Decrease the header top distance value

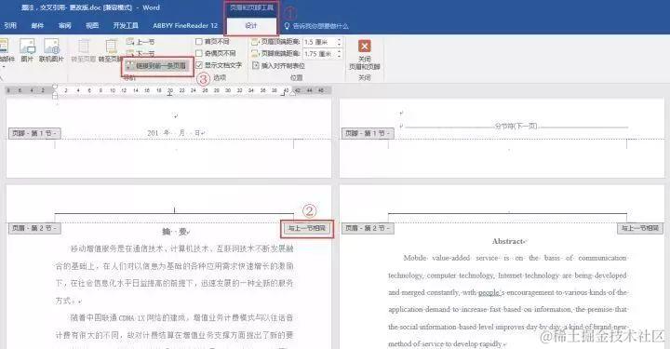click(x=340, y=45)
